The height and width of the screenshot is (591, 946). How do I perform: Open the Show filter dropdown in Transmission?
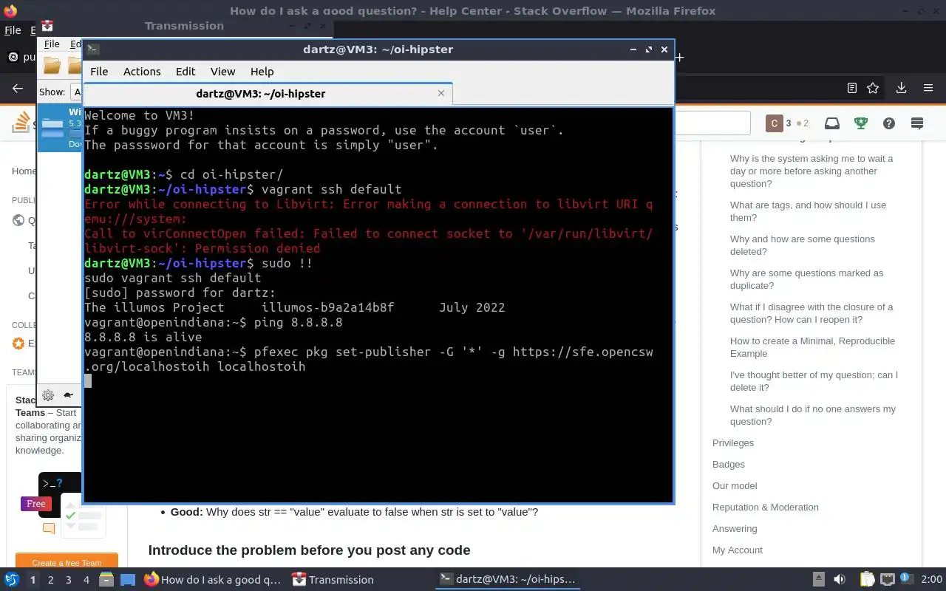[x=76, y=92]
